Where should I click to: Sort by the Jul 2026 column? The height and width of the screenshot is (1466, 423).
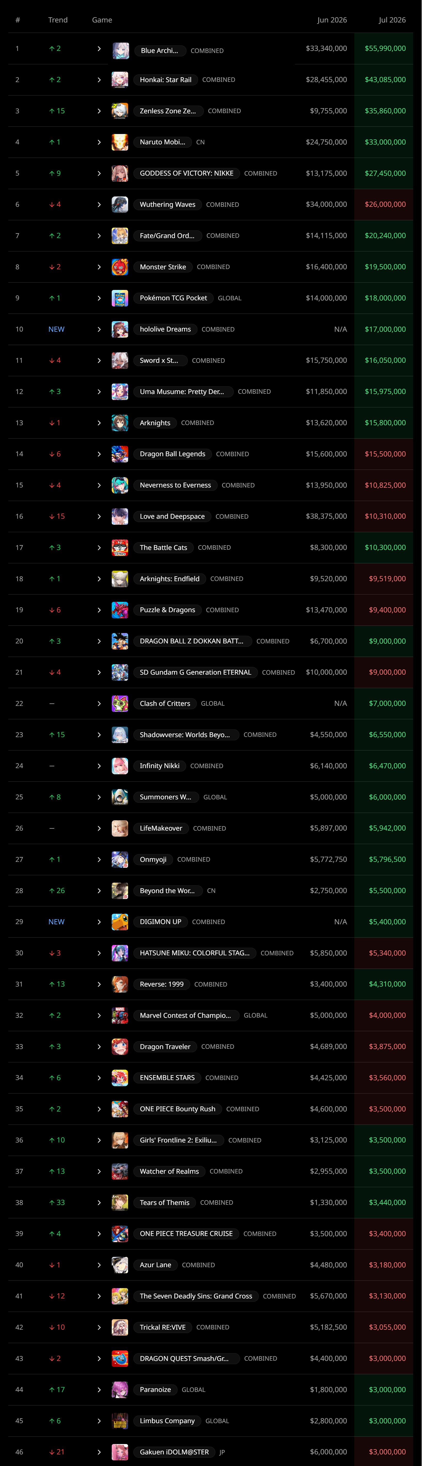[x=392, y=20]
